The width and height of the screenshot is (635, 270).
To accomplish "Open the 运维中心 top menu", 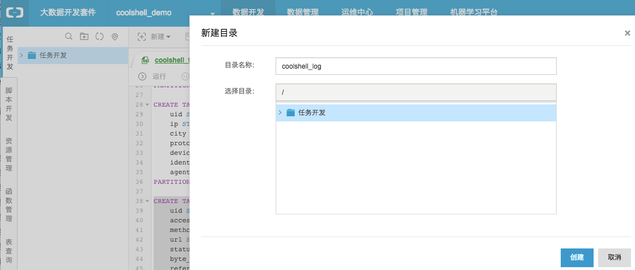I will click(357, 12).
